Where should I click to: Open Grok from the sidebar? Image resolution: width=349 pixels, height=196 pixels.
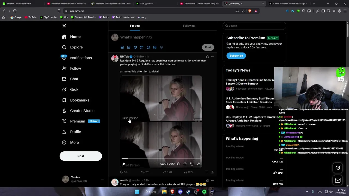(70, 89)
